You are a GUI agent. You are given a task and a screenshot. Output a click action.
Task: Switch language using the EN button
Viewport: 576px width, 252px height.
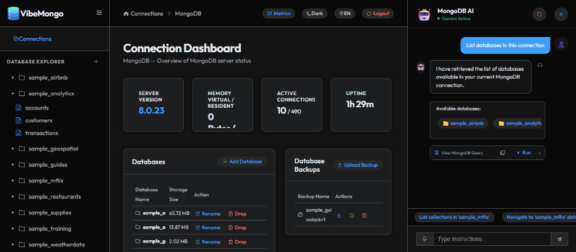(345, 13)
